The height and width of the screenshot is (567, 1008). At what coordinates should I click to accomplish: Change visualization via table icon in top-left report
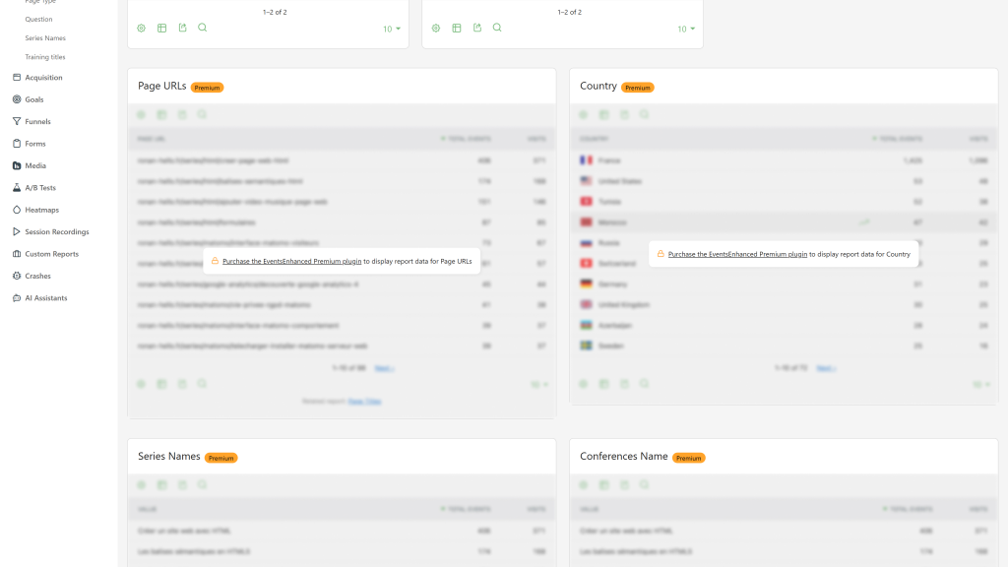click(x=162, y=29)
